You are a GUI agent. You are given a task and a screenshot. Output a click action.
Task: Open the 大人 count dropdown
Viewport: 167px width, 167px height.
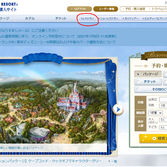(x=163, y=120)
